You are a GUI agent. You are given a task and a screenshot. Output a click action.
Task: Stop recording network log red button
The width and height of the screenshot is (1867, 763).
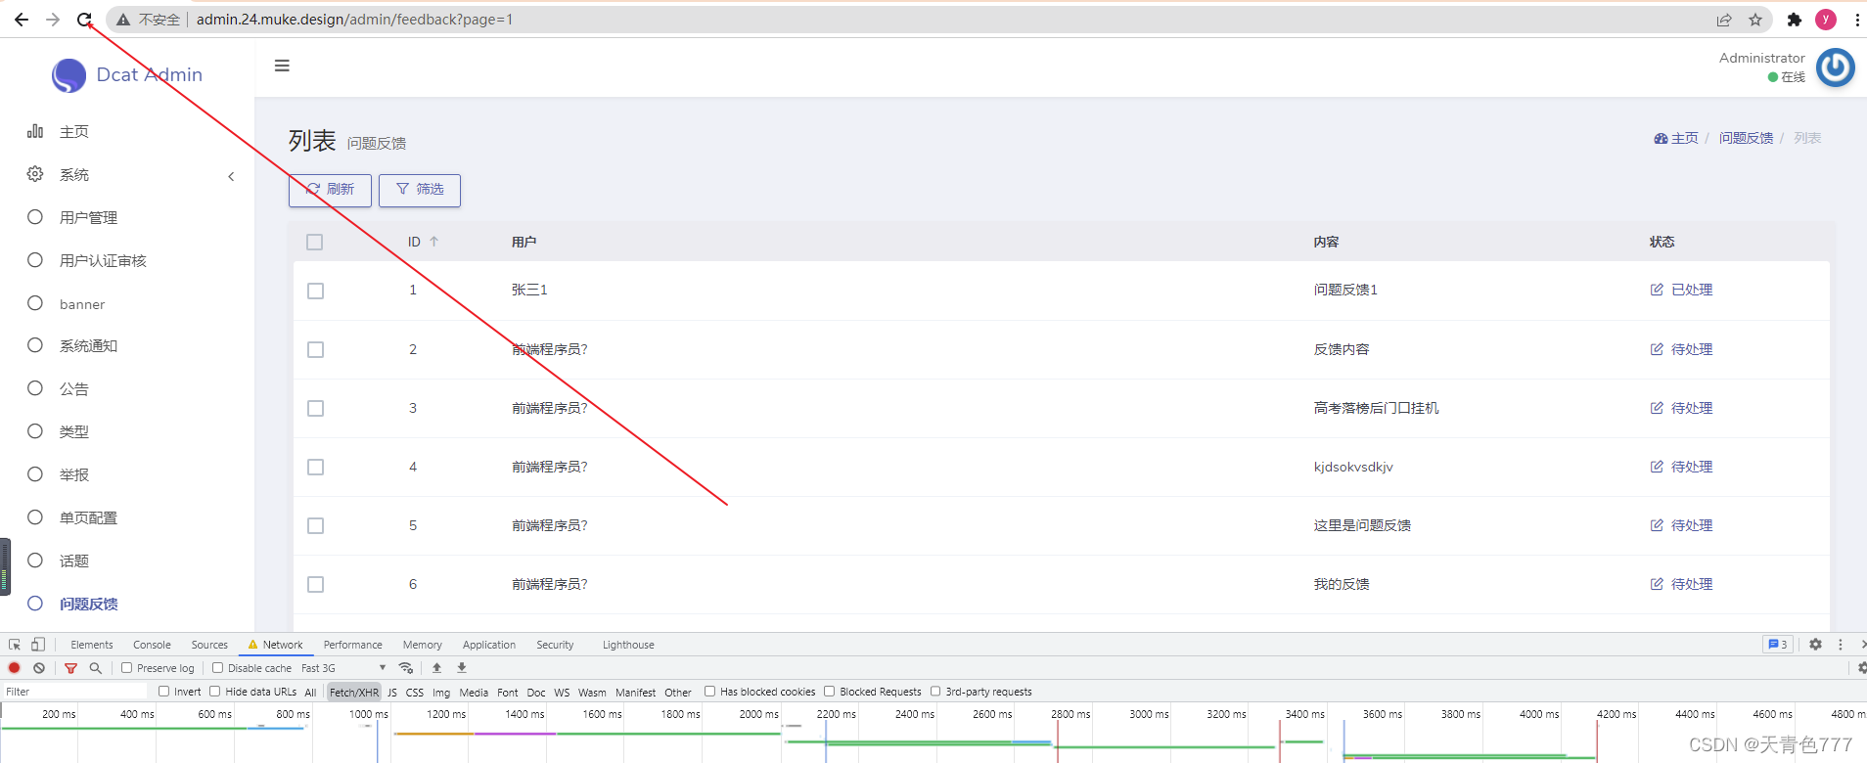coord(15,668)
